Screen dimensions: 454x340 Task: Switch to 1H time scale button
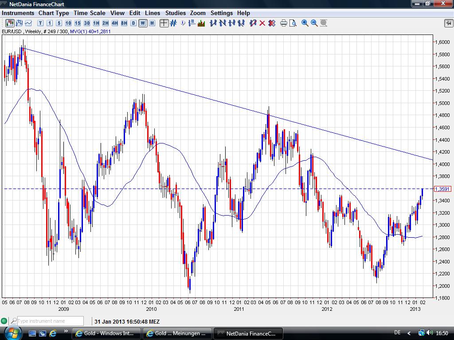pos(96,23)
